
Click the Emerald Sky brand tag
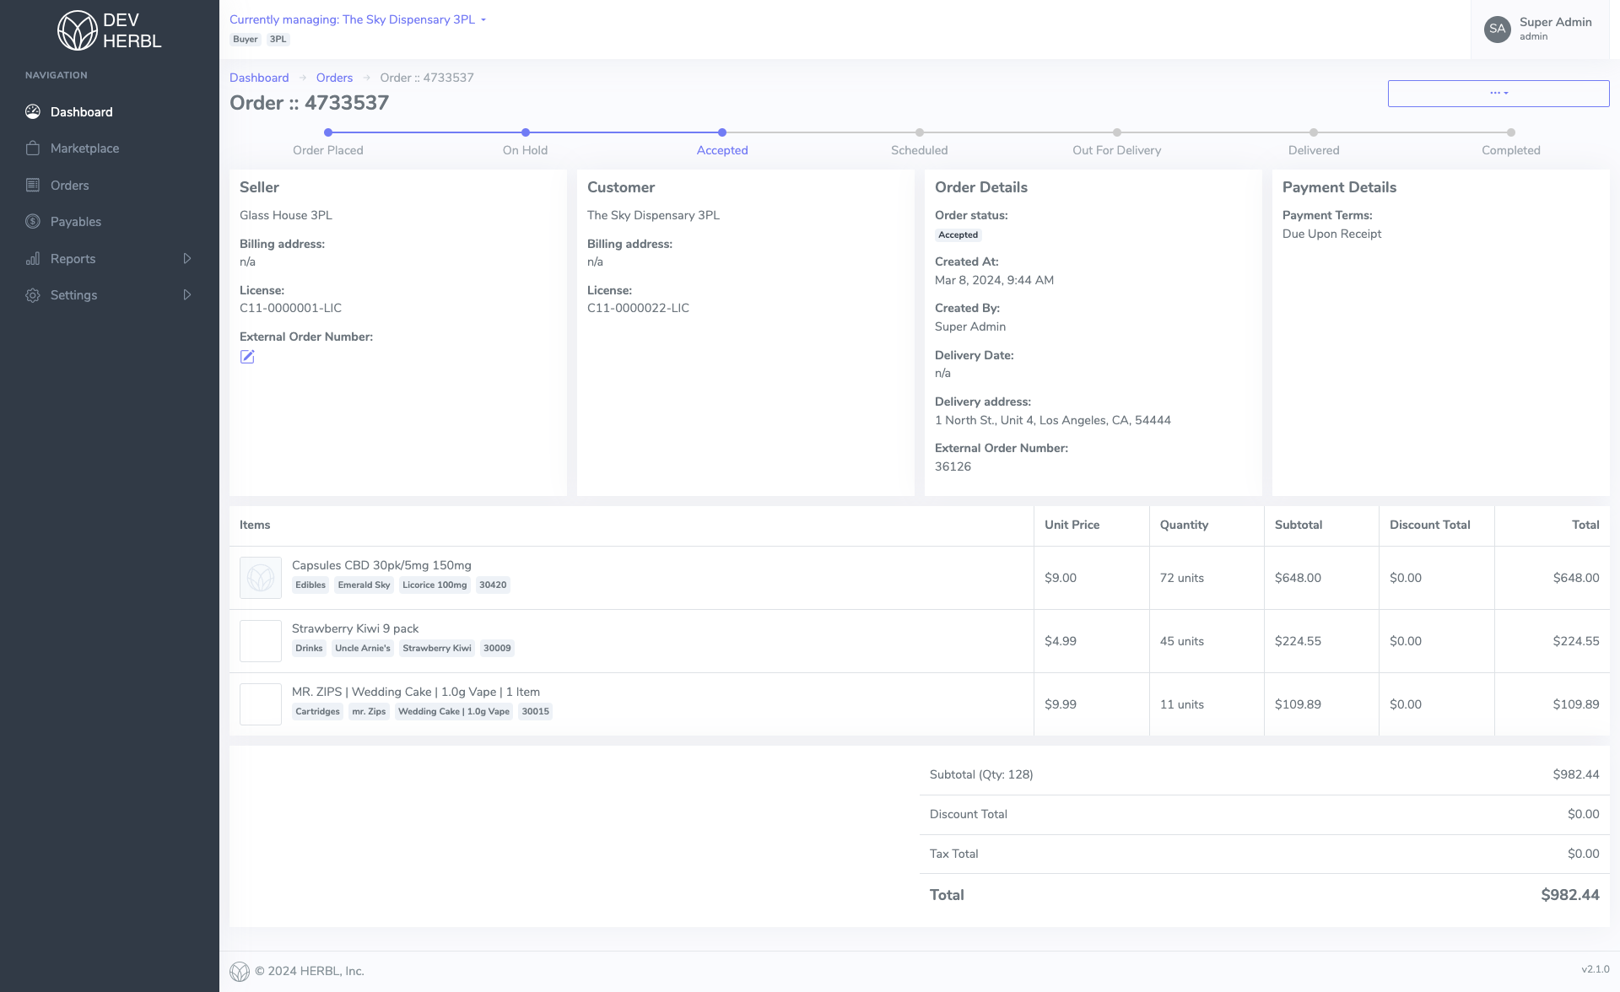pyautogui.click(x=364, y=585)
